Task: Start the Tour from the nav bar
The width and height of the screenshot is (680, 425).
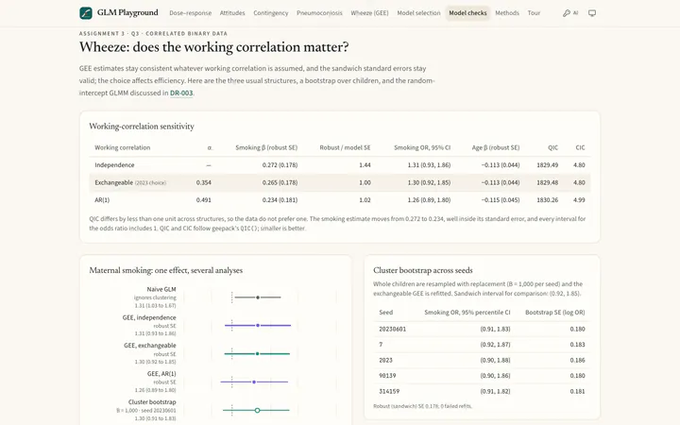Action: 534,13
